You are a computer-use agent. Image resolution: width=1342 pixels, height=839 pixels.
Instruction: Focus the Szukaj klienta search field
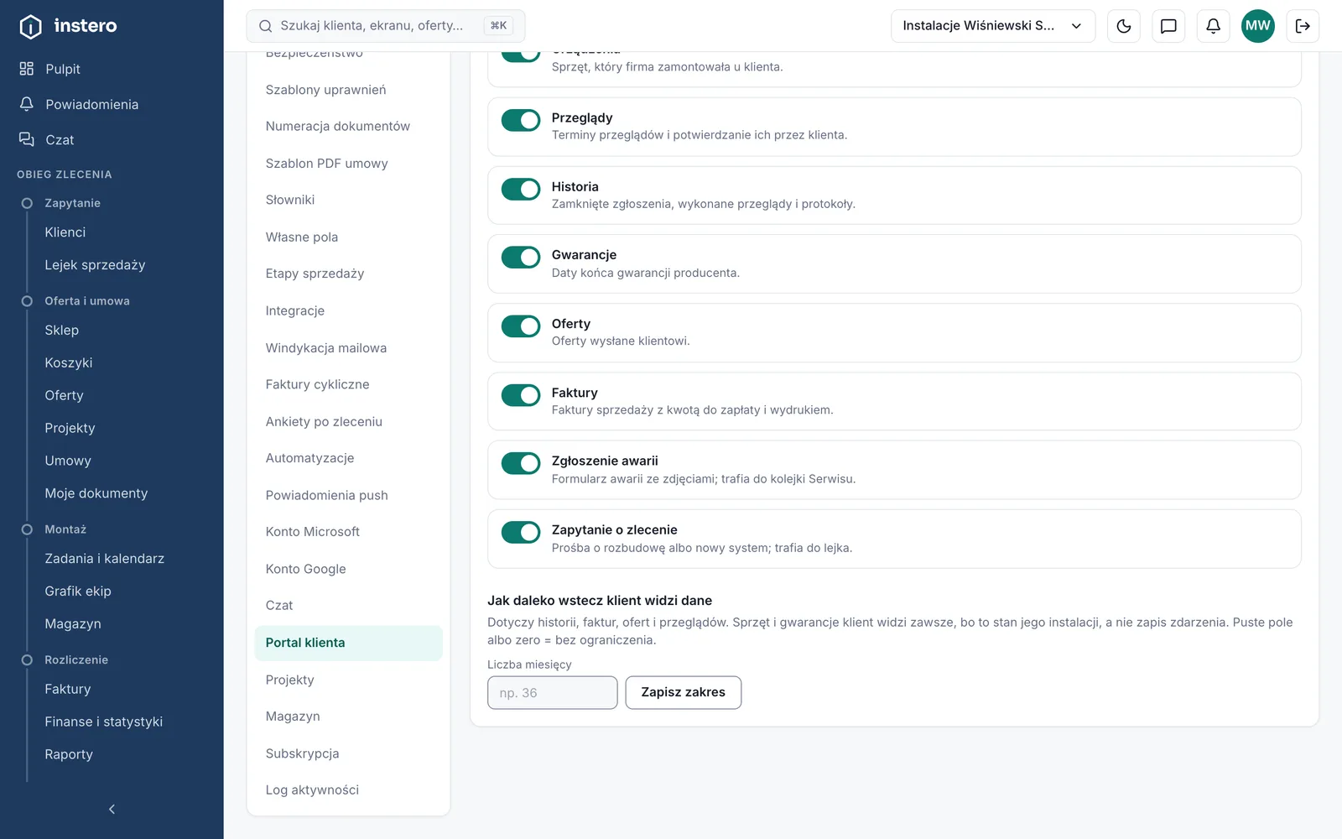[x=386, y=26]
